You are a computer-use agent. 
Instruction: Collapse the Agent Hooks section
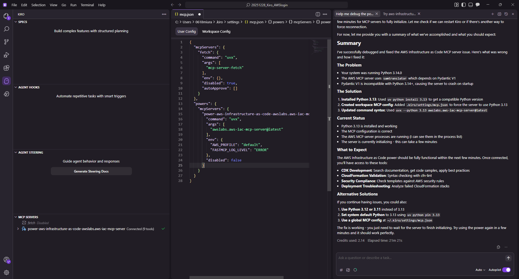coord(16,87)
